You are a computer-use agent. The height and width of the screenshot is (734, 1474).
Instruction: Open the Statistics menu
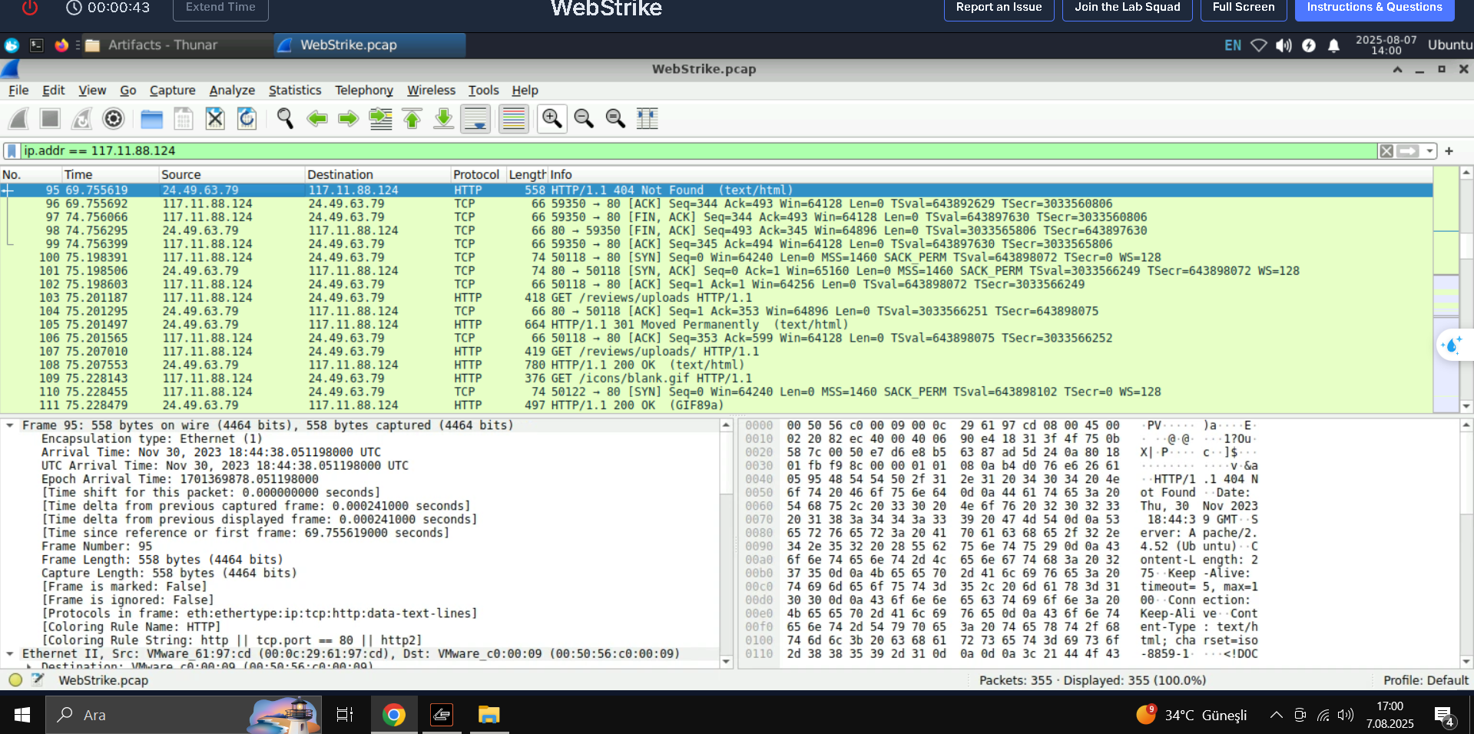[x=295, y=91]
